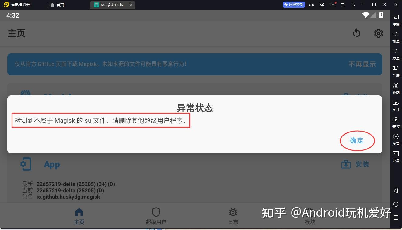Tap the Android recents square button
The height and width of the screenshot is (230, 402).
coord(396,218)
